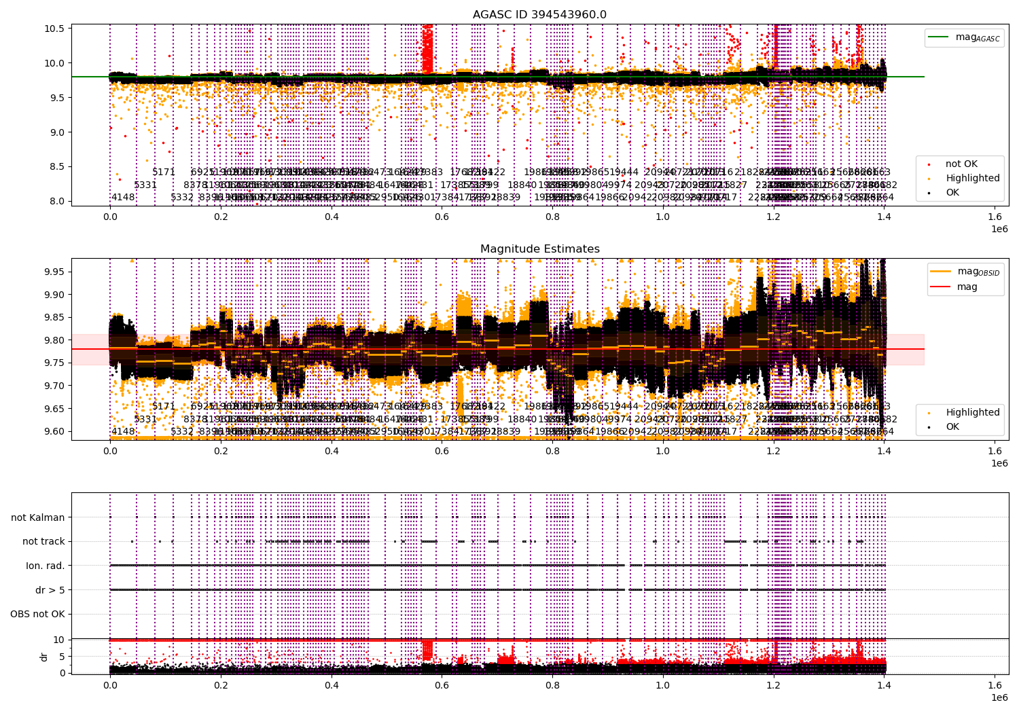The height and width of the screenshot is (713, 1019).
Task: Click the 9.60 y-axis tick label
Action: 54,431
